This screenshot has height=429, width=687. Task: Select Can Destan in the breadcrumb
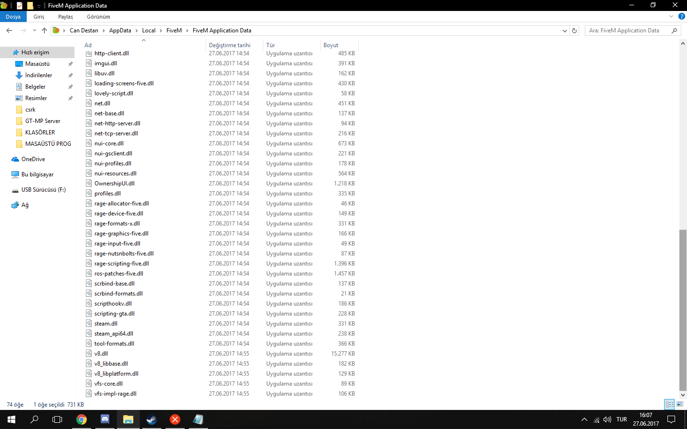click(84, 31)
